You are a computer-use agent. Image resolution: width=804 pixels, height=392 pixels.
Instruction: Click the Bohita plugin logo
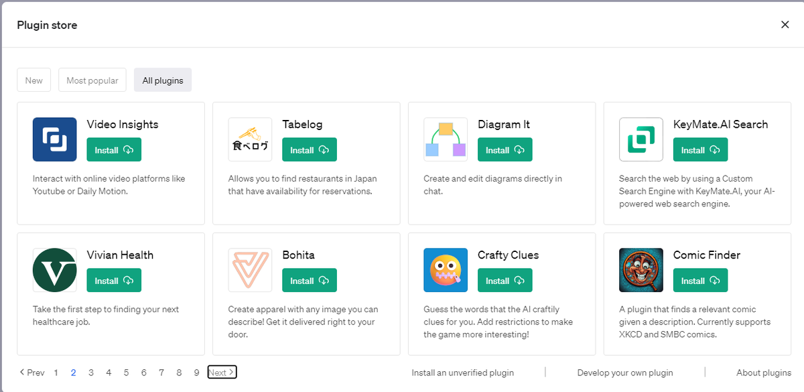click(250, 270)
